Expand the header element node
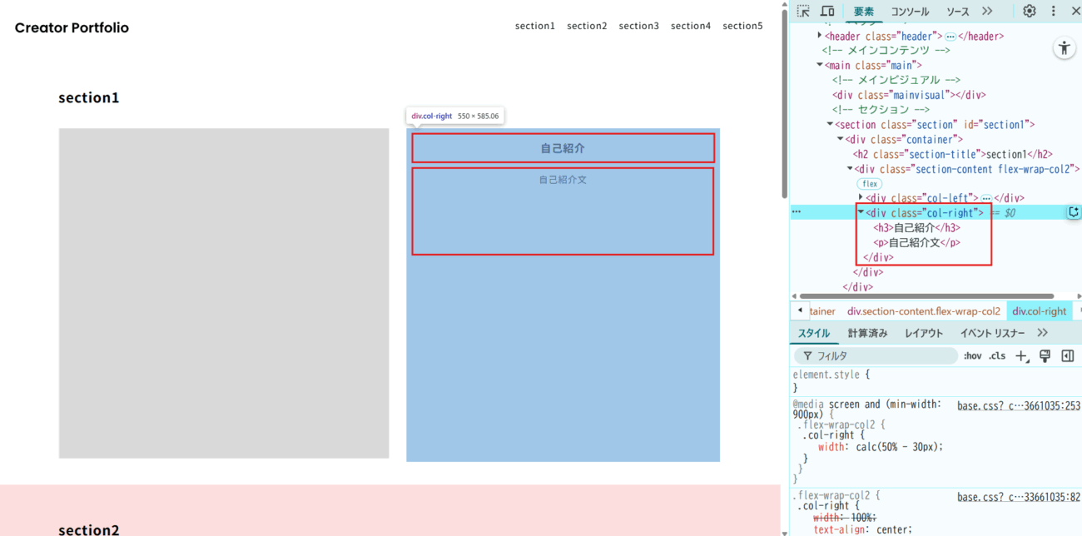 coord(820,36)
